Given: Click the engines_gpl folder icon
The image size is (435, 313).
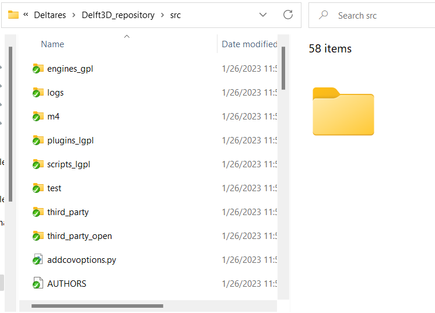Looking at the screenshot, I should (38, 69).
